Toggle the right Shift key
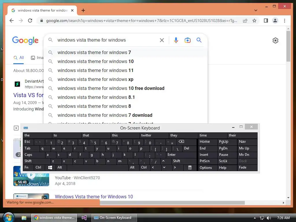Image resolution: width=296 pixels, height=222 pixels. 184,161
